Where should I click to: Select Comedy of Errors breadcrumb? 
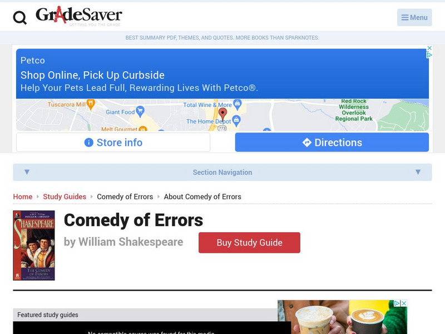125,197
